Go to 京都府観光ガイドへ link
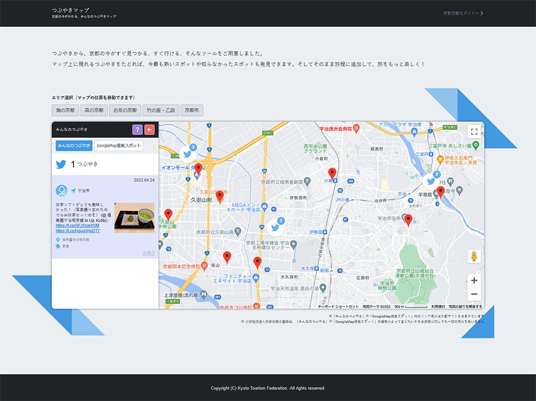Screen dimensions: 536x401 pos(463,13)
